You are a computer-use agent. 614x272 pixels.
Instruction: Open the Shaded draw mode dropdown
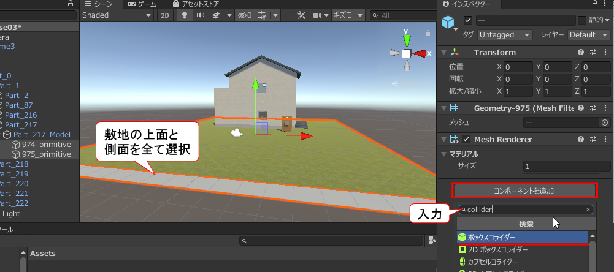click(117, 15)
